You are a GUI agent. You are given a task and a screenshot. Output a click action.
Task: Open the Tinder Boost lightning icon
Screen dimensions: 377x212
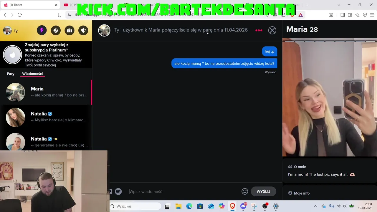pyautogui.click(x=42, y=30)
